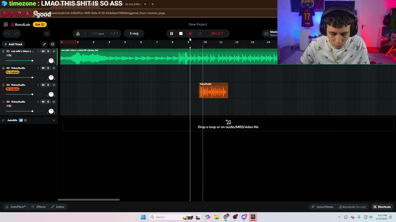
Task: Collapse track heights icon
Action: [x=53, y=44]
